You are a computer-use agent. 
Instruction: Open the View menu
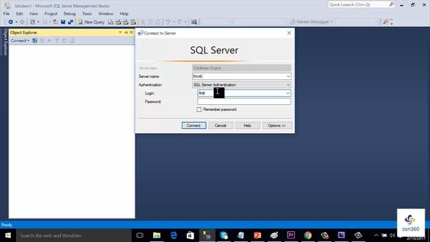[34, 13]
